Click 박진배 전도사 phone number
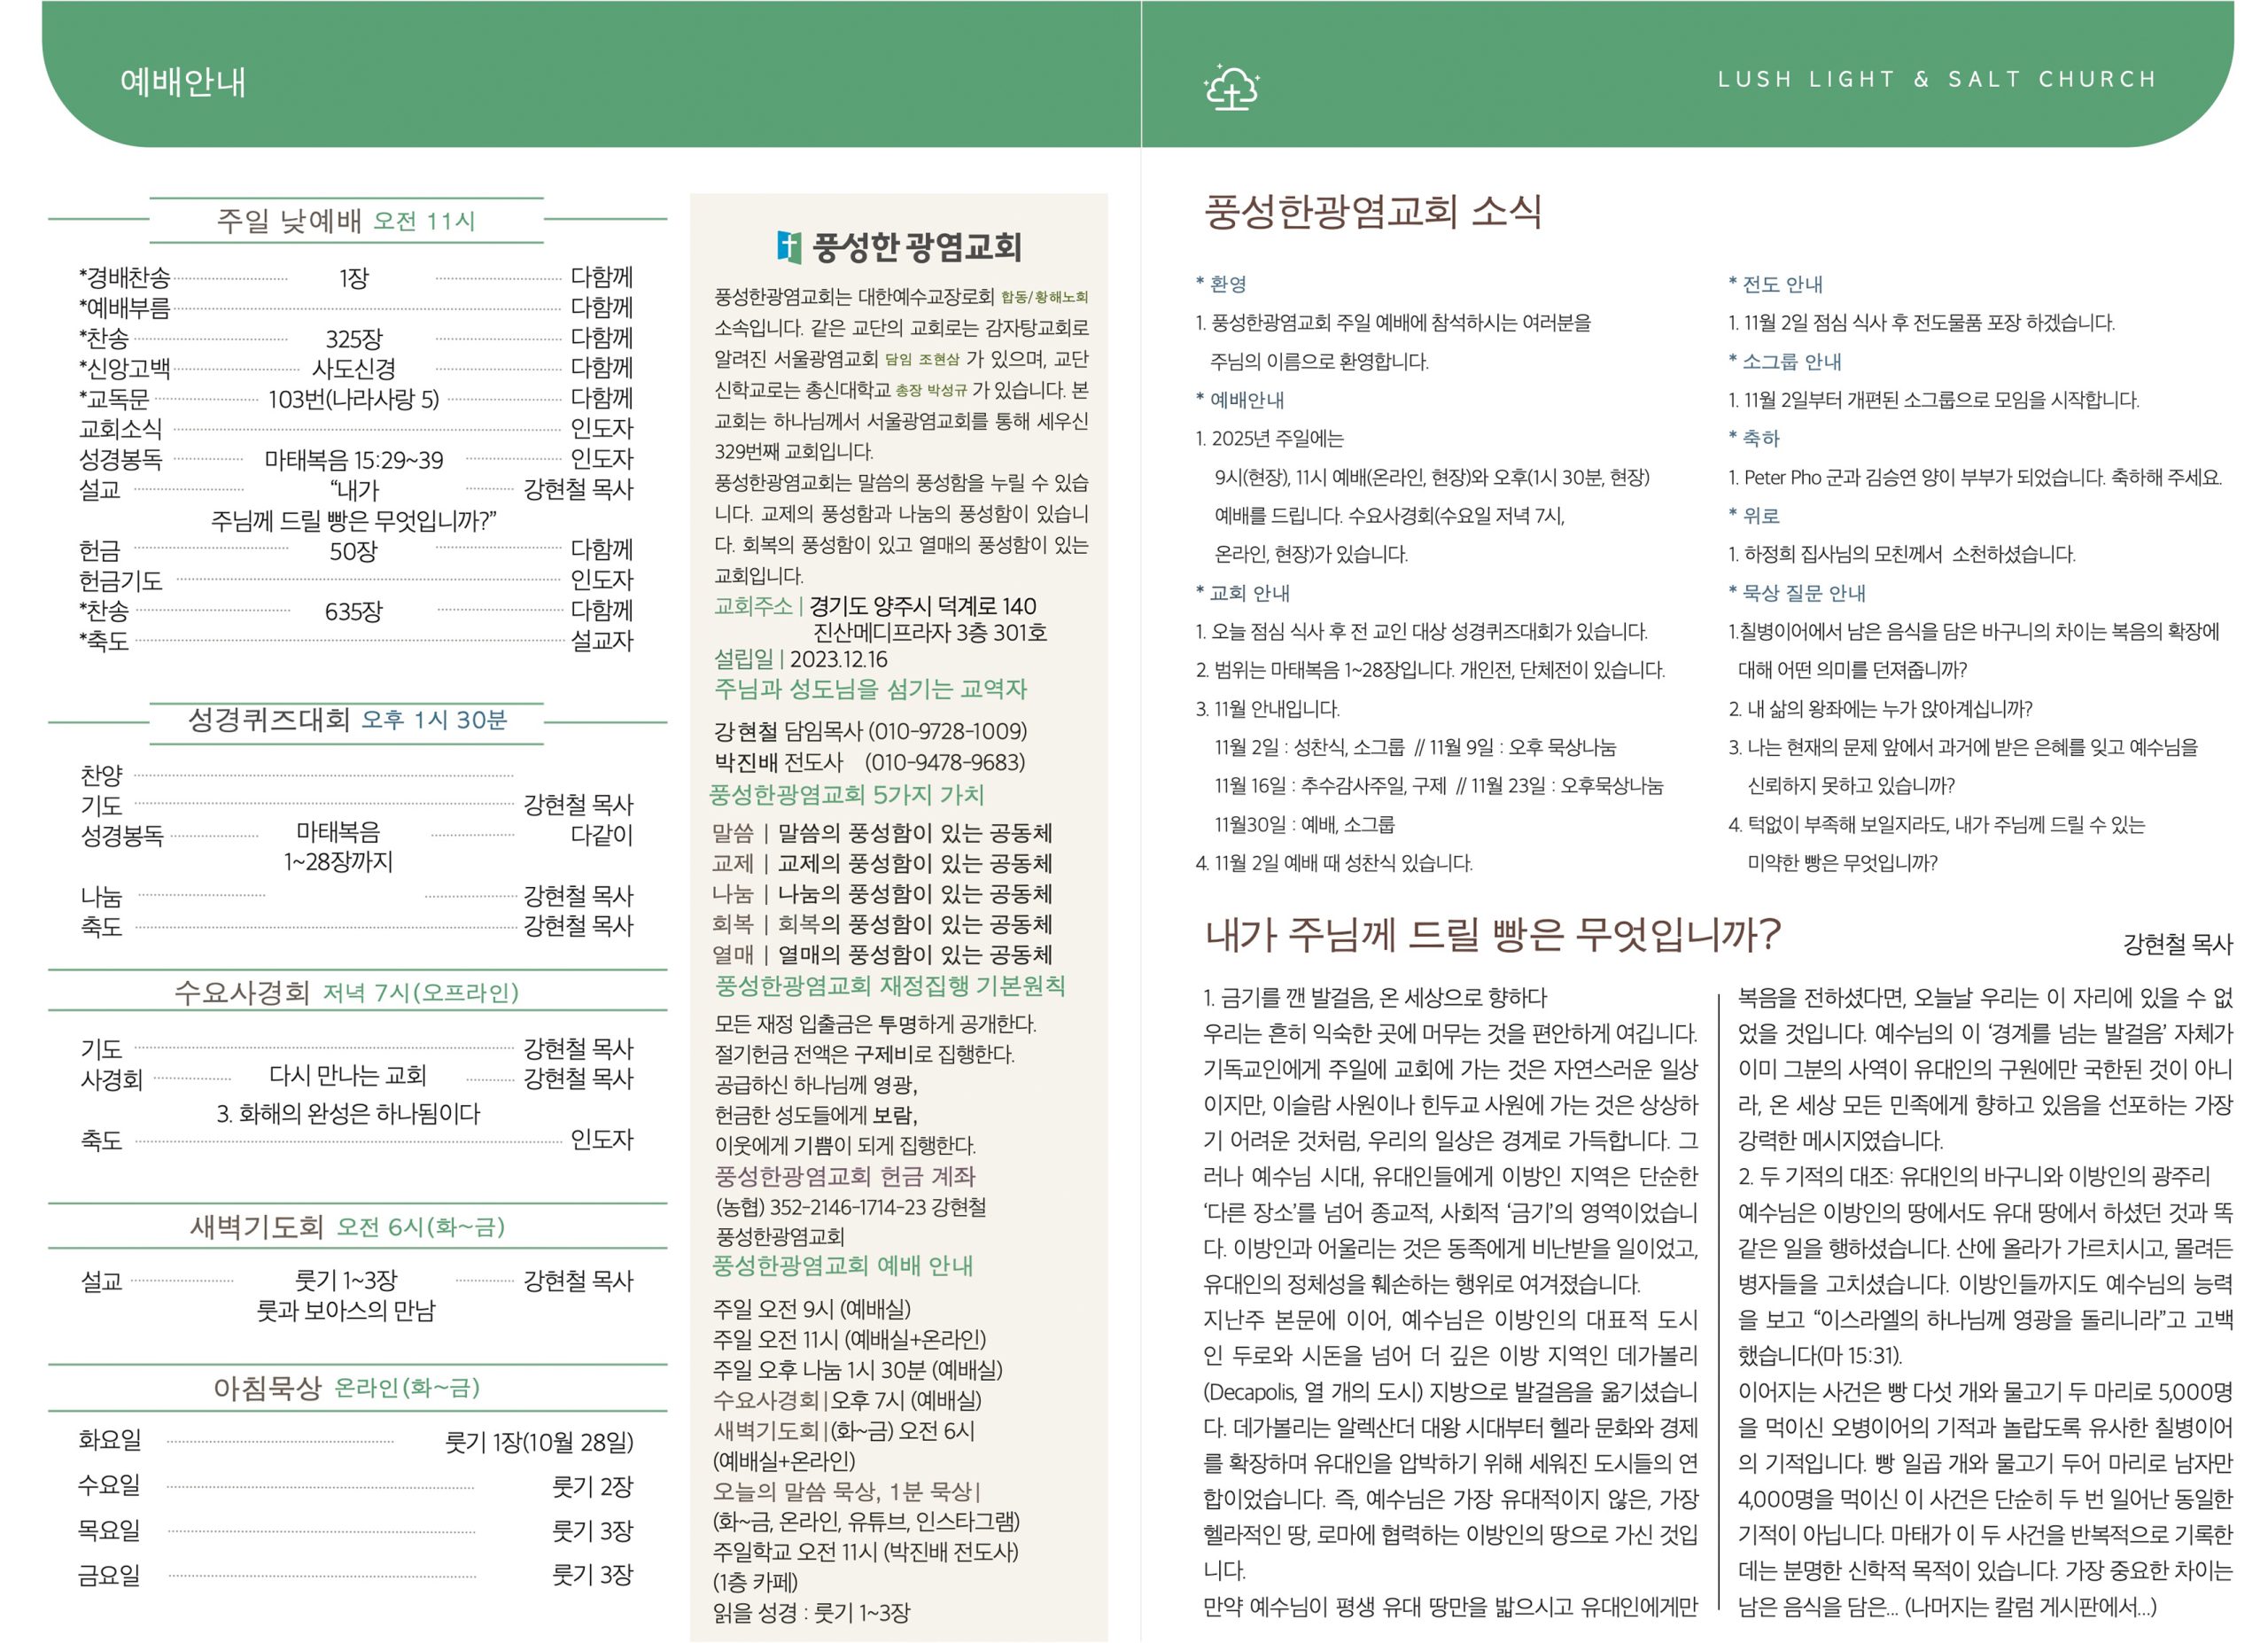This screenshot has width=2268, height=1643. [945, 762]
